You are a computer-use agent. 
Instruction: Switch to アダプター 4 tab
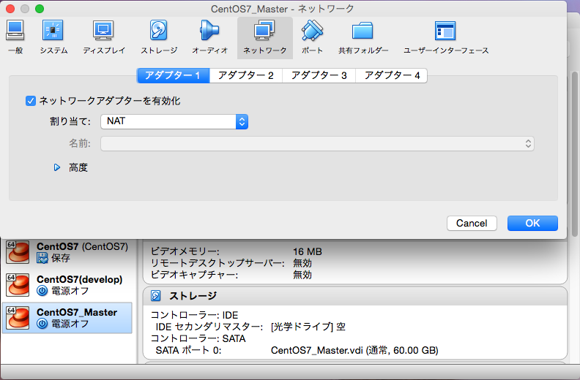(392, 76)
